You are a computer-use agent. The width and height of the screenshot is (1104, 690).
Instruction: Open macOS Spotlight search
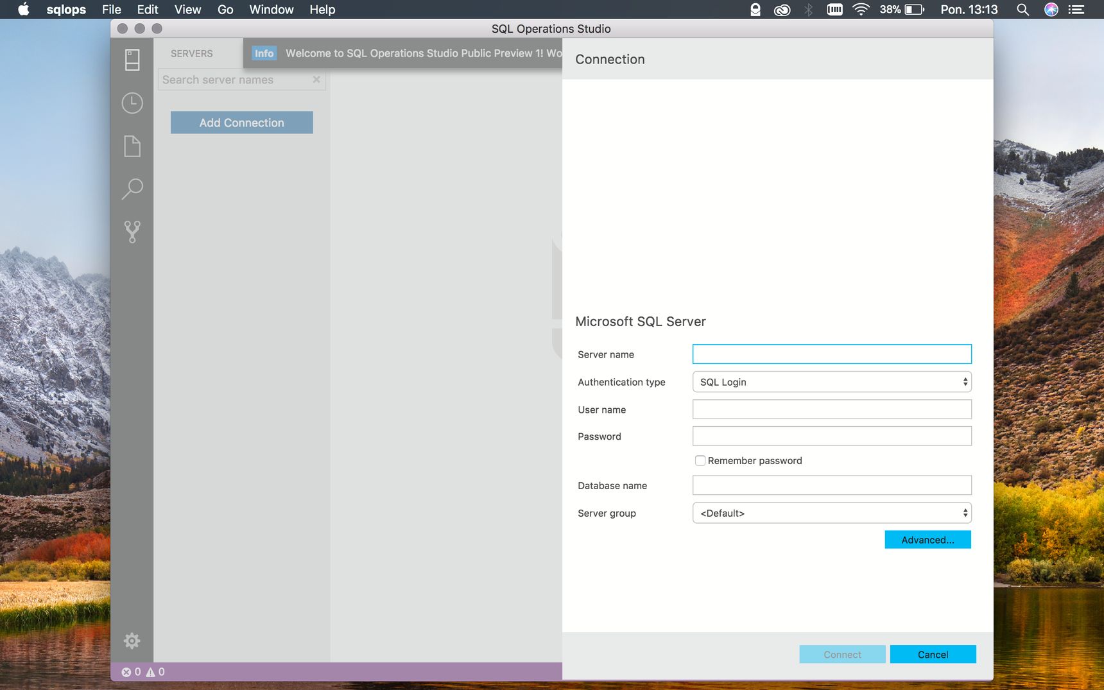coord(1023,10)
